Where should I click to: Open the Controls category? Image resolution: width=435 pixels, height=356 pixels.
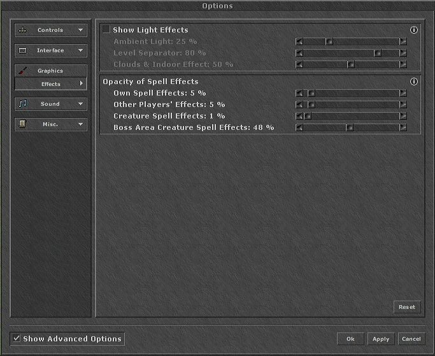tap(50, 30)
